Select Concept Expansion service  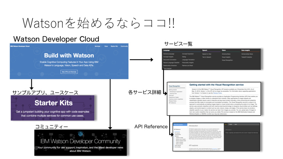(x=188, y=54)
